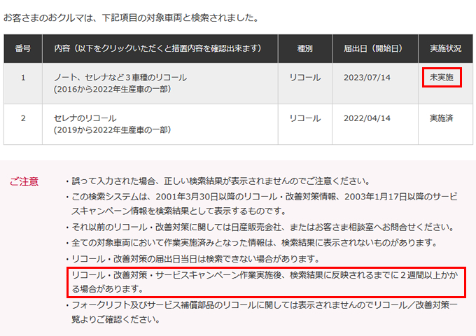Click the お客さまのおクルマは intro sentence

(x=131, y=18)
